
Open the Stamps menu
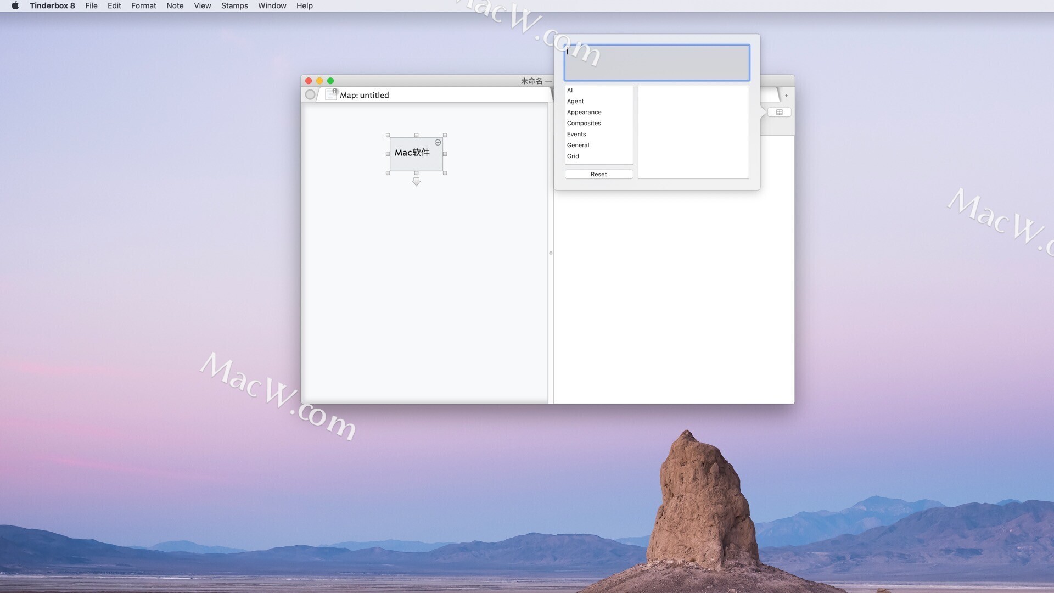(x=234, y=5)
